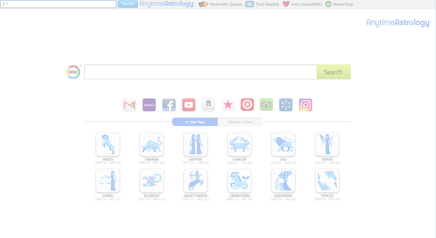The height and width of the screenshot is (238, 436).
Task: Focus the main web search field
Action: pyautogui.click(x=200, y=72)
